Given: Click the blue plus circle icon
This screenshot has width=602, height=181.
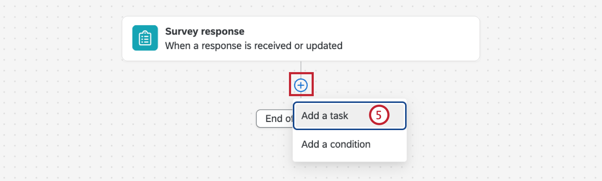Looking at the screenshot, I should pyautogui.click(x=301, y=85).
